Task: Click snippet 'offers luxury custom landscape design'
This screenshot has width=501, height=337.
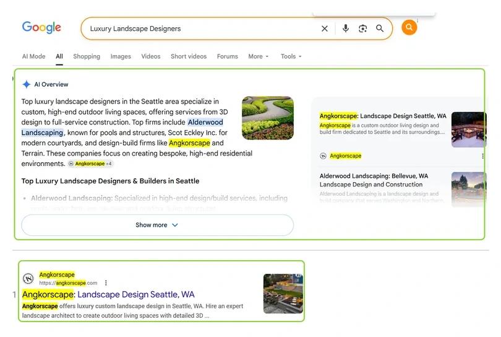Action: pyautogui.click(x=112, y=306)
